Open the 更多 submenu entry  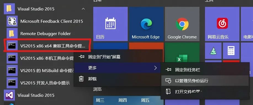pyautogui.click(x=117, y=68)
